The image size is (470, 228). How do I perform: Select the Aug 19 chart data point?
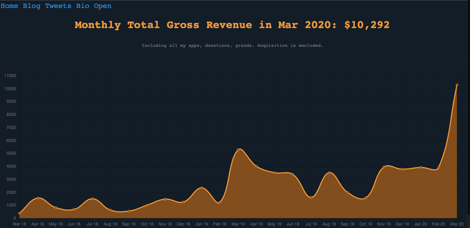click(329, 173)
